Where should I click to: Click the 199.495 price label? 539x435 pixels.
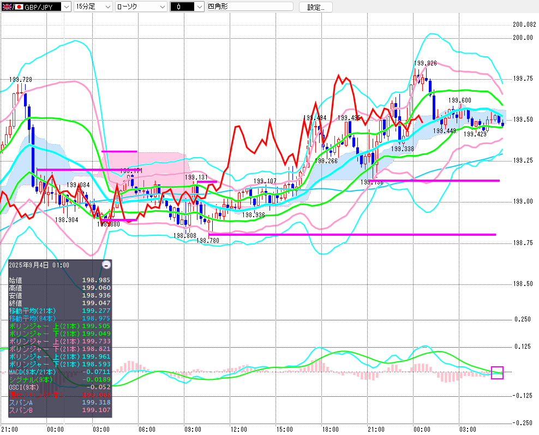tap(349, 118)
